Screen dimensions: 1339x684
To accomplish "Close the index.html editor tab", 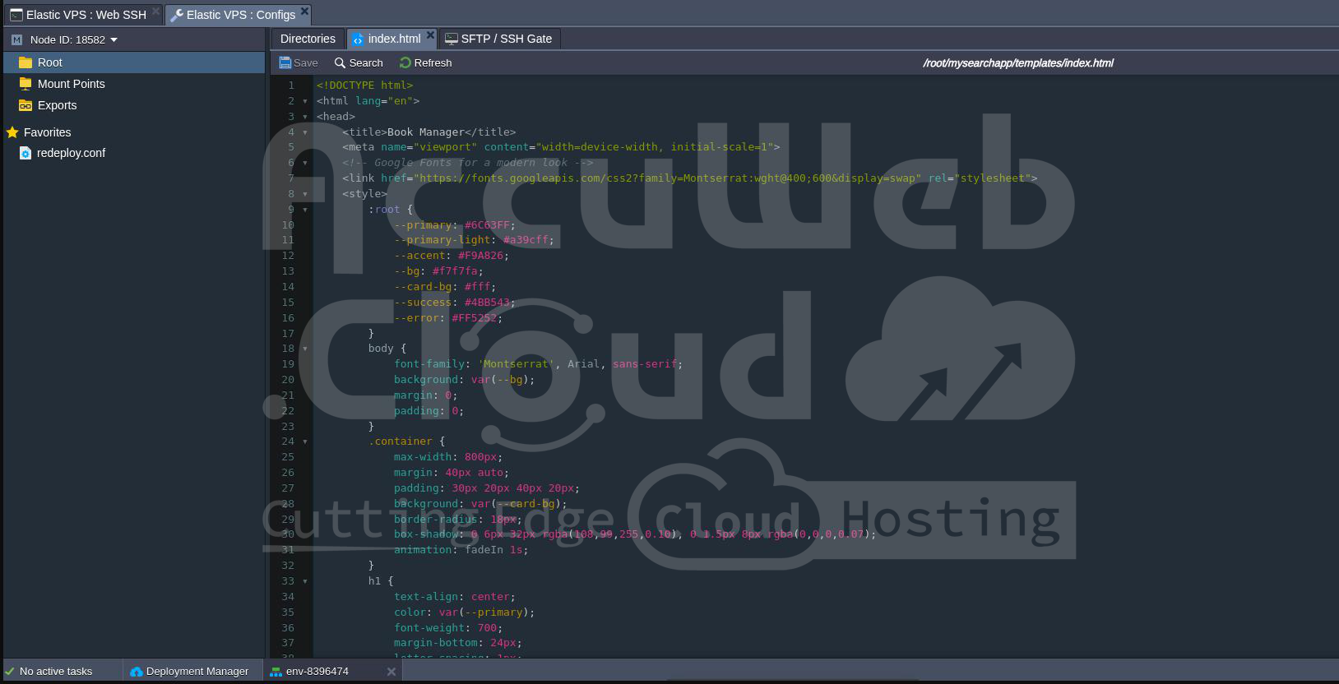I will (x=430, y=35).
